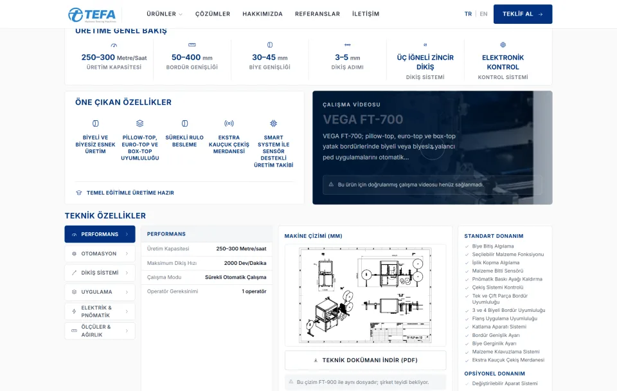This screenshot has width=617, height=391.
Task: Click the chip icon above ELEKTRONİK KONTROL
Action: pyautogui.click(x=503, y=45)
